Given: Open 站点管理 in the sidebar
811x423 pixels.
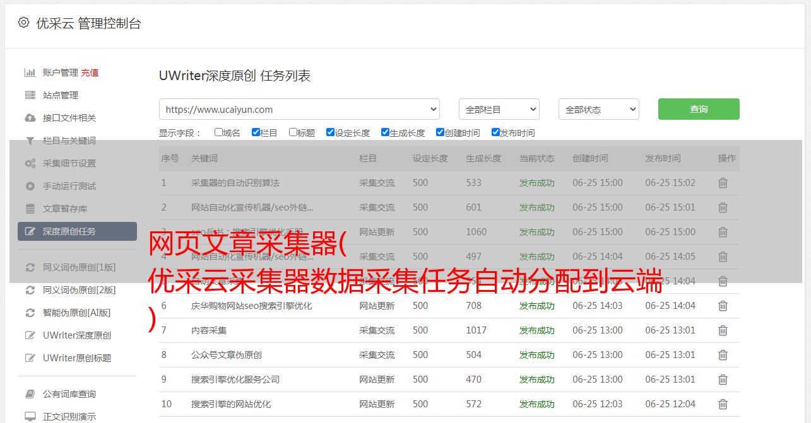Looking at the screenshot, I should (61, 95).
